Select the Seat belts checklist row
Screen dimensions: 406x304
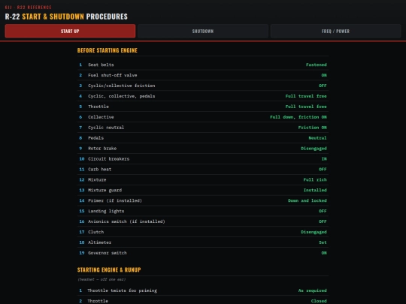pyautogui.click(x=203, y=65)
